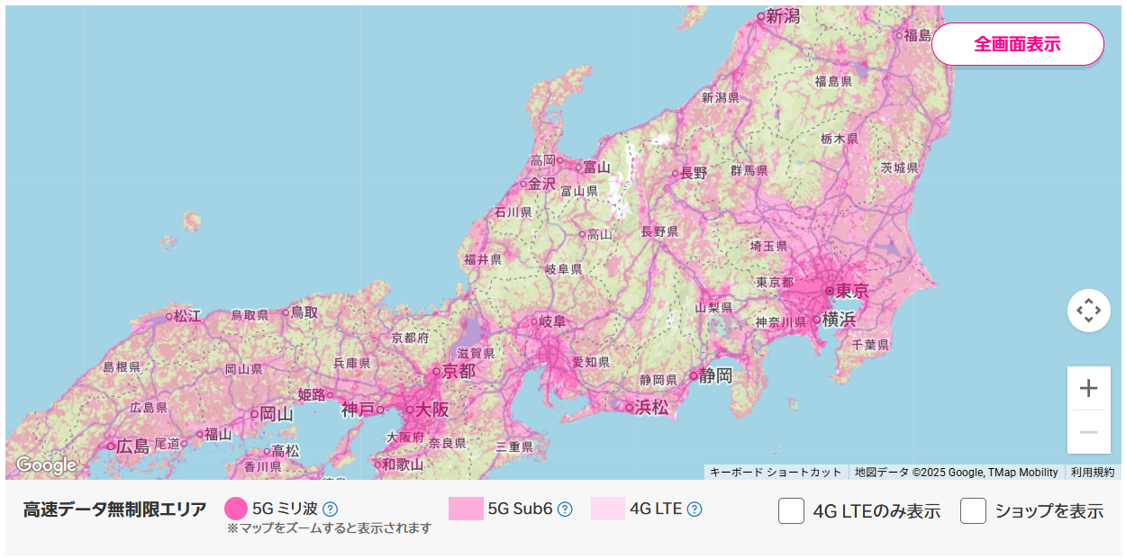Click 東京 city label on map
1126x559 pixels.
(x=852, y=291)
